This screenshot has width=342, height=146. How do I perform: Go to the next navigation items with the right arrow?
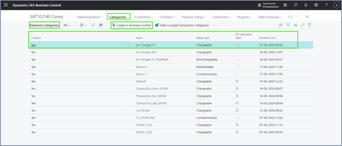click(x=291, y=17)
